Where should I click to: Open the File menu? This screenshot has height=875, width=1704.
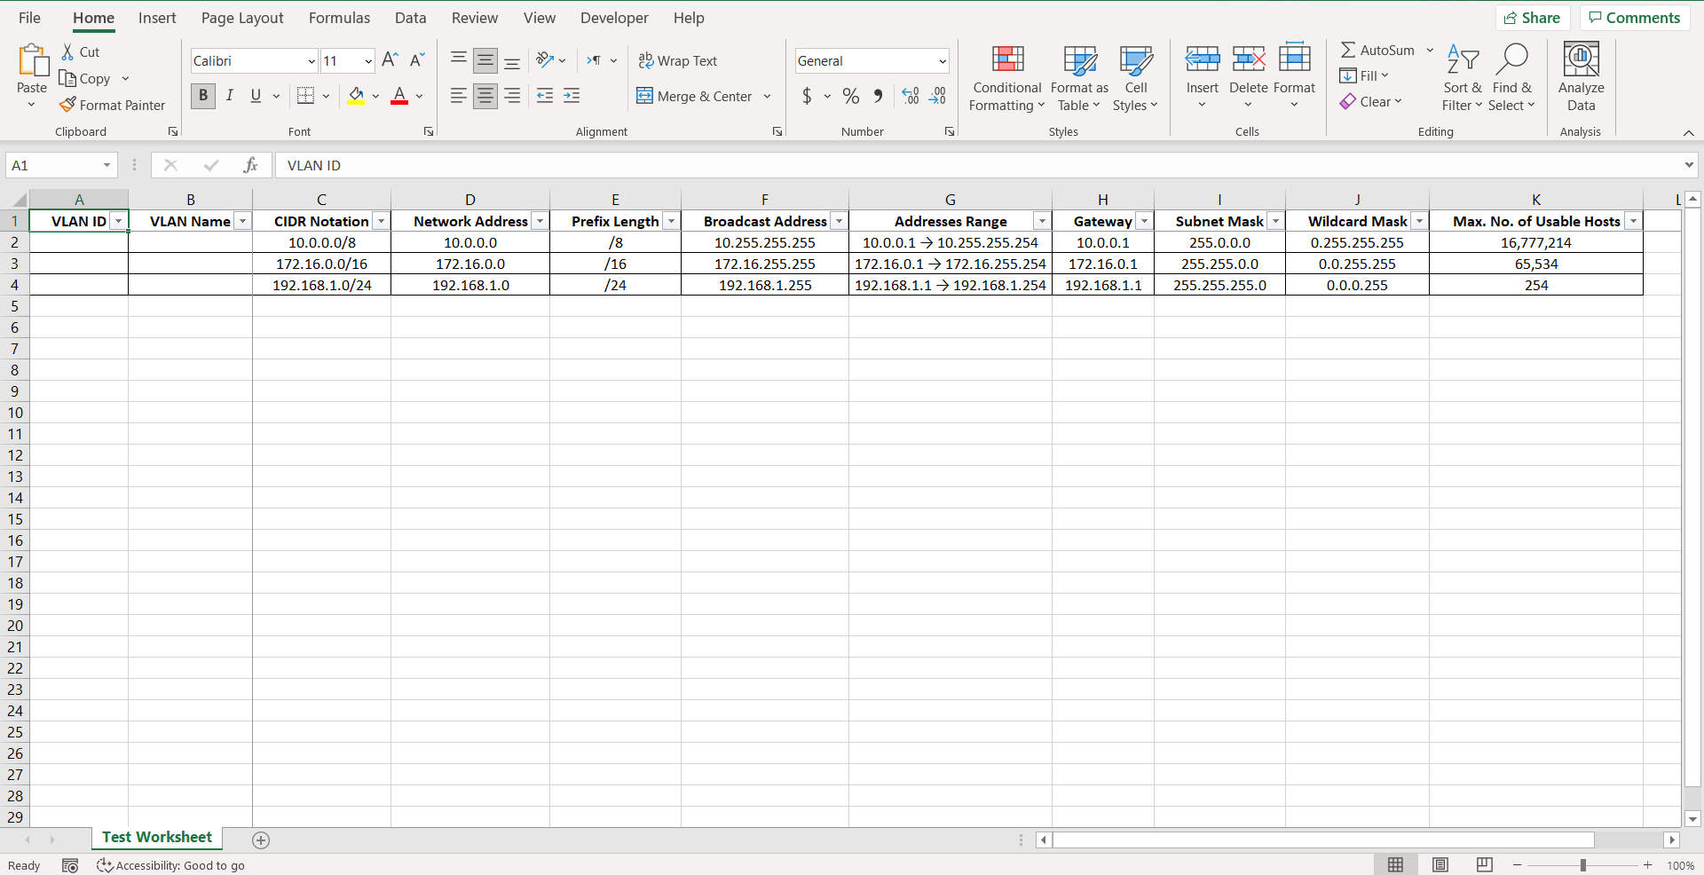(29, 18)
